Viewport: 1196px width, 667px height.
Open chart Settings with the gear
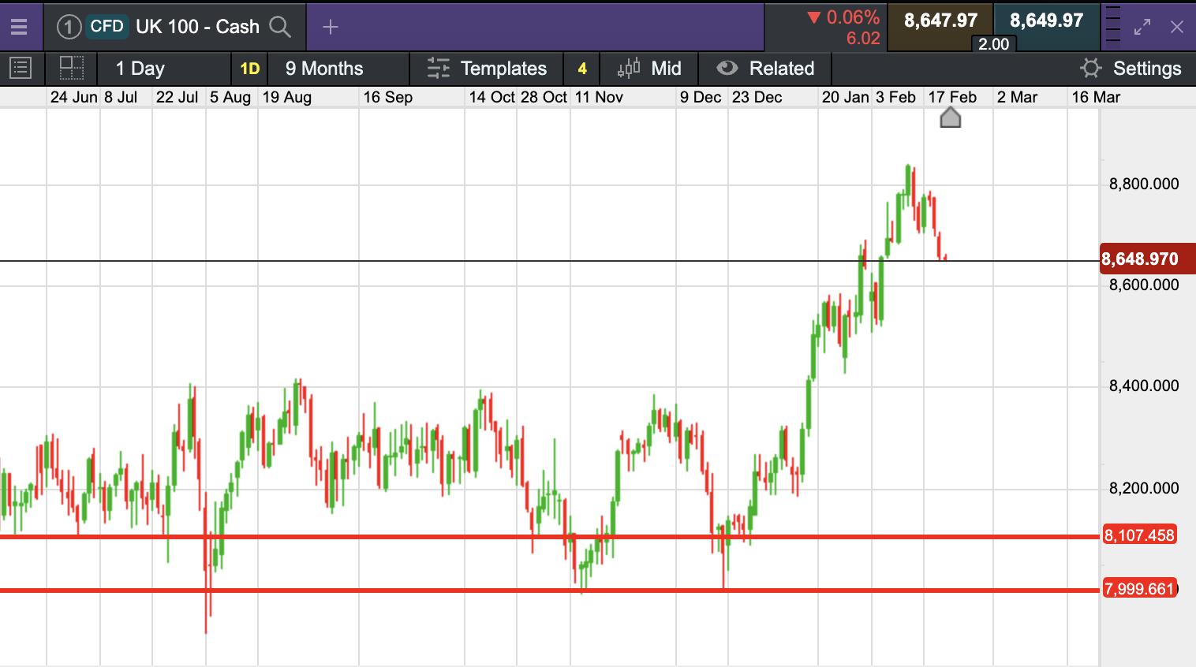coord(1131,69)
